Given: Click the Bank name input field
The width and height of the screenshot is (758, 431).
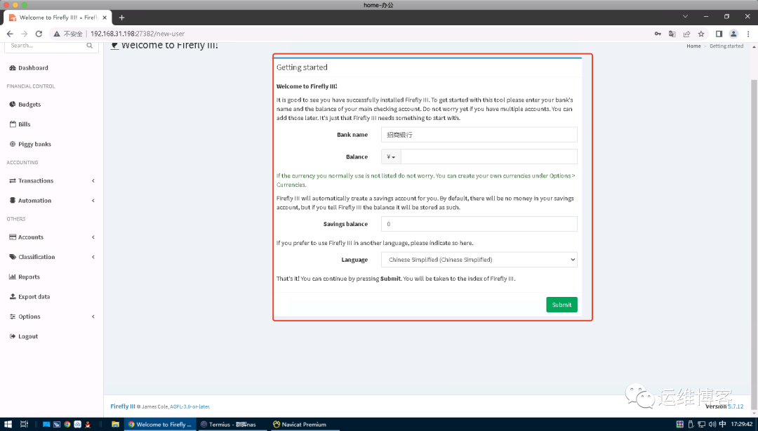Looking at the screenshot, I should pyautogui.click(x=479, y=135).
